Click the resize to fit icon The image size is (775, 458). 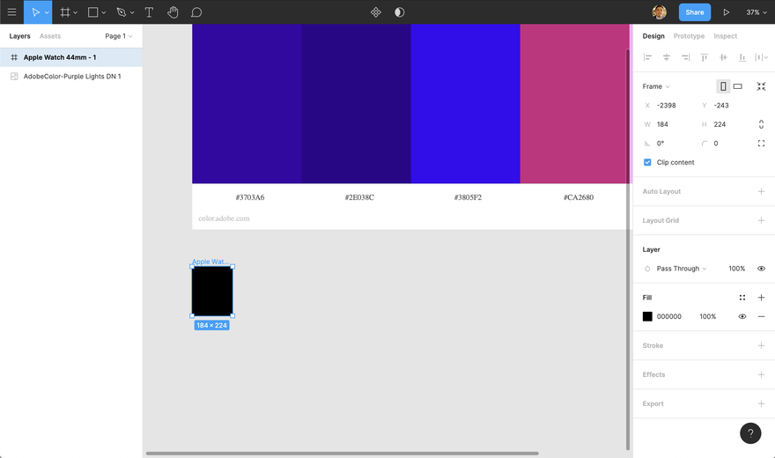[x=761, y=86]
